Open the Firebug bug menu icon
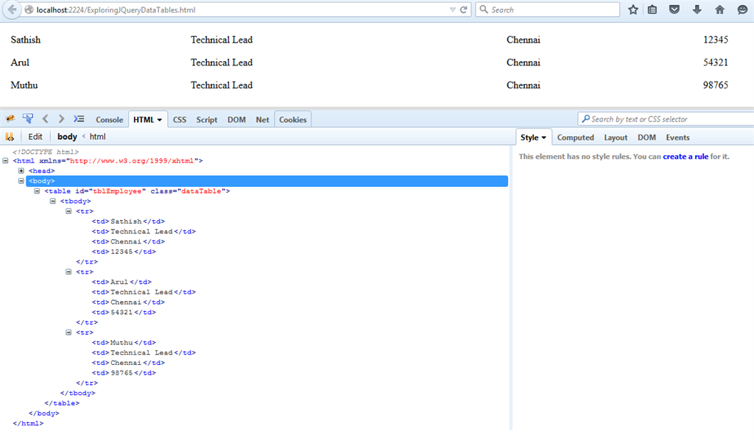754x440 pixels. click(x=10, y=119)
